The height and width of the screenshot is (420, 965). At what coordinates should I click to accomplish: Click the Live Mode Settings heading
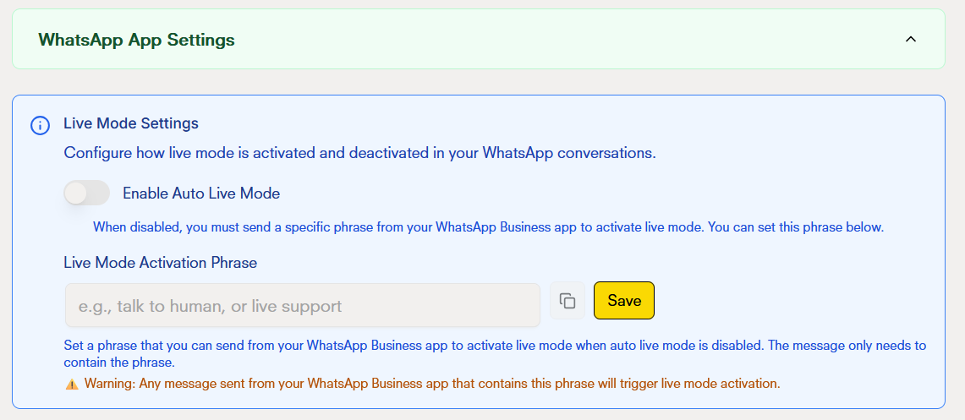[x=131, y=123]
